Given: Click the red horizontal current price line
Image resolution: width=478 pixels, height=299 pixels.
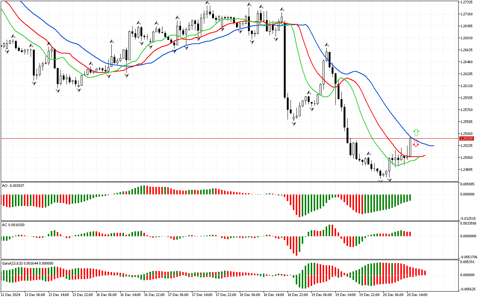Looking at the screenshot, I should coord(230,138).
